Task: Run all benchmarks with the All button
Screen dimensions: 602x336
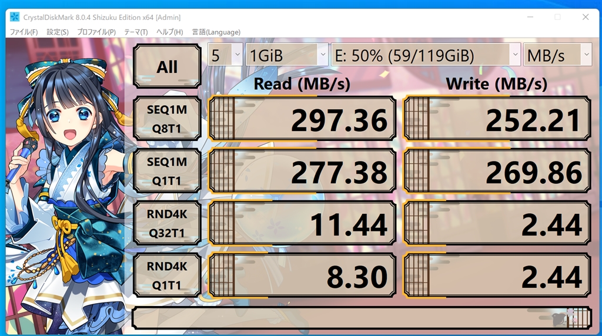Action: pyautogui.click(x=167, y=66)
